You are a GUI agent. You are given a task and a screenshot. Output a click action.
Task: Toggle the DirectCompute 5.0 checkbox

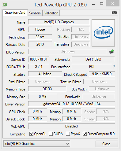85,134
